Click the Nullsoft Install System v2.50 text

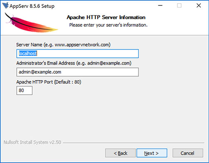[x=32, y=142]
